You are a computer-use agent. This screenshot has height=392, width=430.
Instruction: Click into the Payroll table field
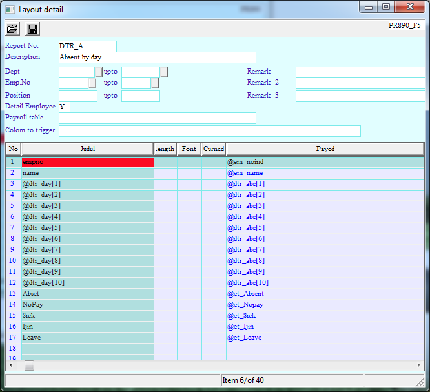pyautogui.click(x=157, y=118)
